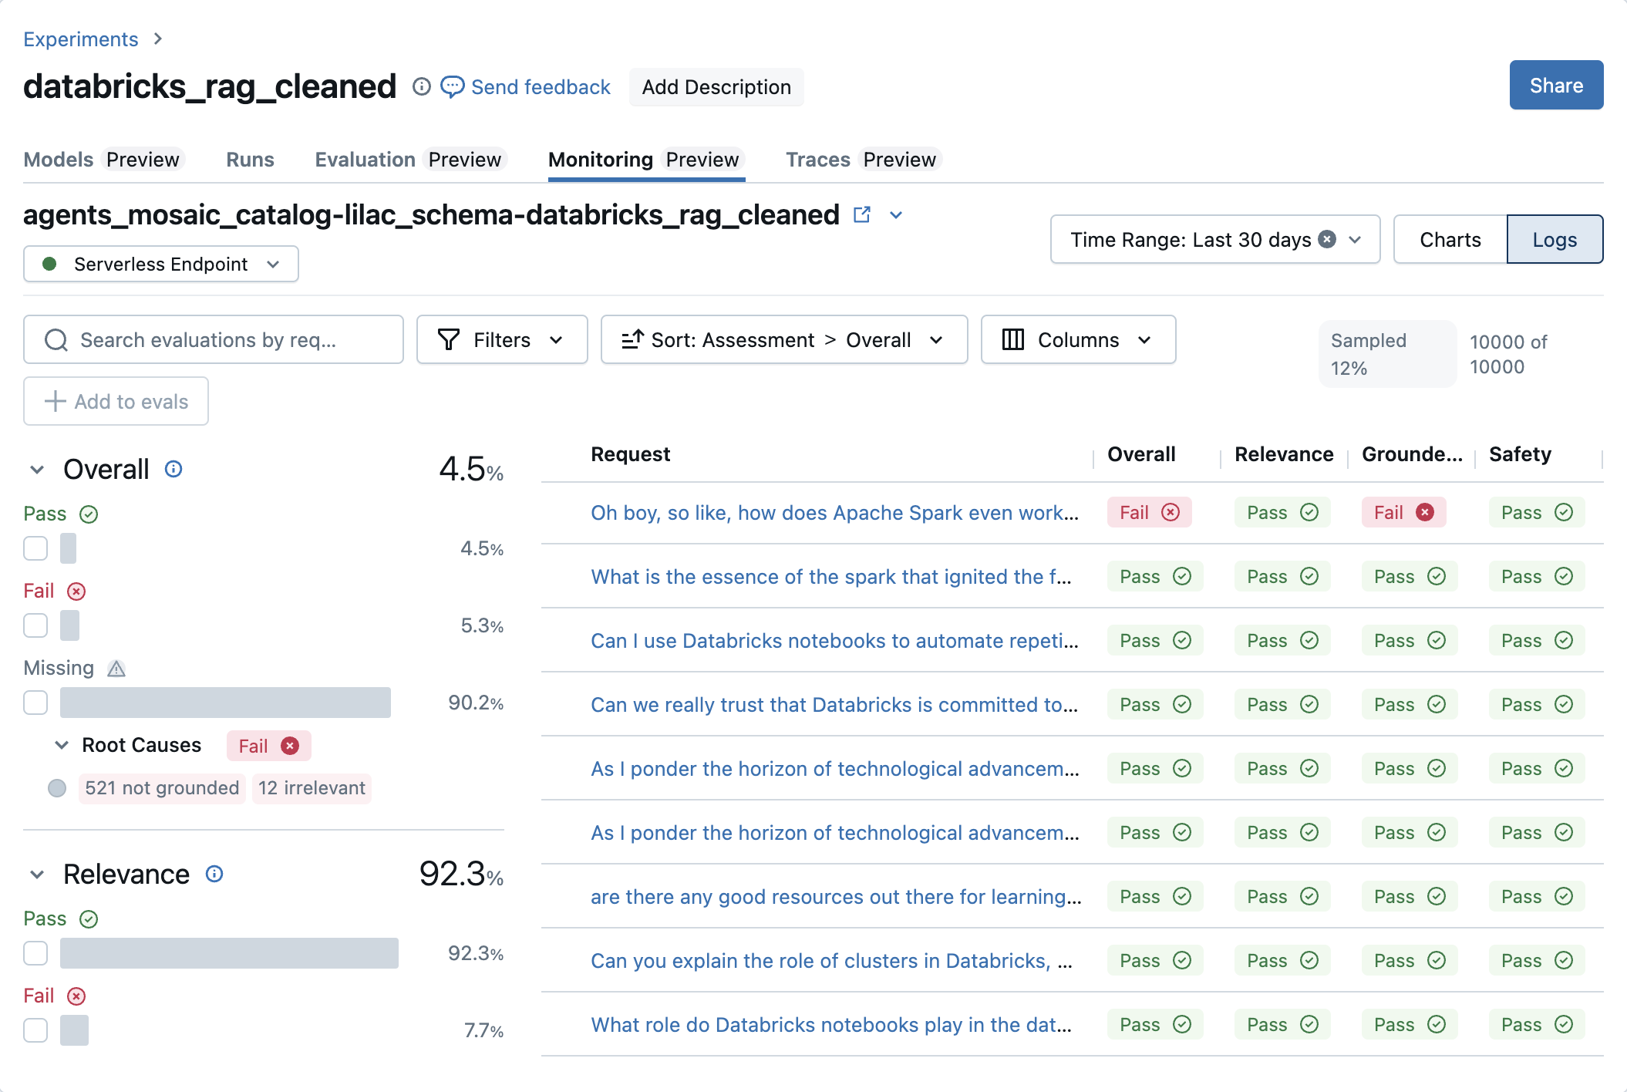Expand endpoint name chevron dropdown
This screenshot has width=1627, height=1092.
point(896,215)
